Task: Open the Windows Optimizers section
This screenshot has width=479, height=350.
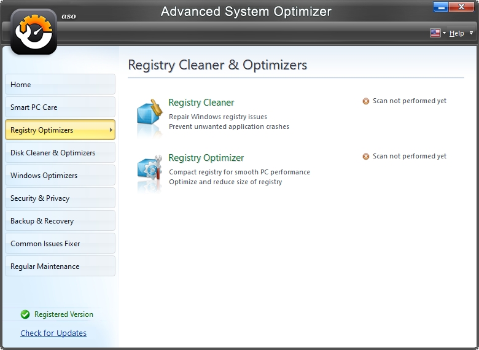Action: (x=60, y=175)
